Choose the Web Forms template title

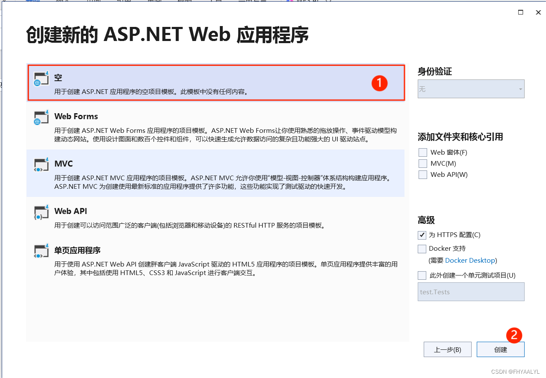click(x=76, y=117)
